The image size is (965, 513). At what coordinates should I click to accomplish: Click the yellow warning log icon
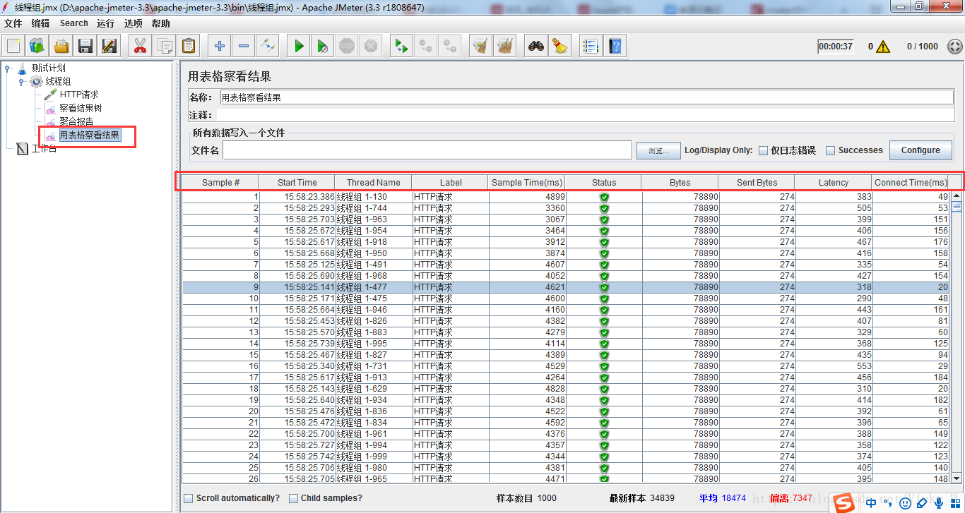(x=883, y=47)
